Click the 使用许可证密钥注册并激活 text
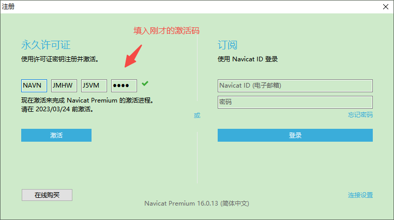Screen dimensions: 394x220 [60, 59]
